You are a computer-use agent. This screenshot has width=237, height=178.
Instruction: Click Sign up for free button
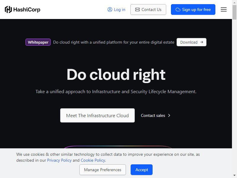click(x=193, y=9)
